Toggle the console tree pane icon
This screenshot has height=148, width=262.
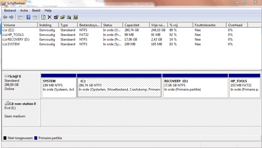click(20, 17)
